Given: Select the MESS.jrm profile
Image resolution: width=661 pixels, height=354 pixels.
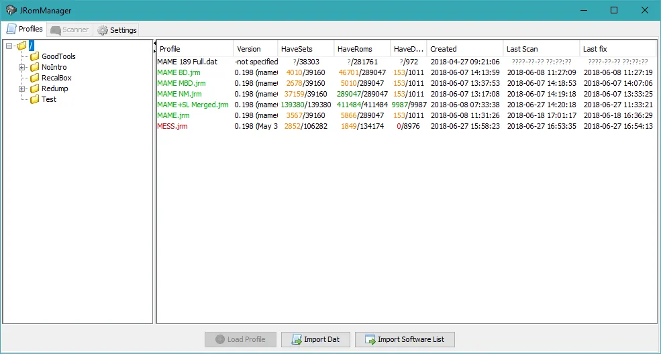Looking at the screenshot, I should coord(172,126).
